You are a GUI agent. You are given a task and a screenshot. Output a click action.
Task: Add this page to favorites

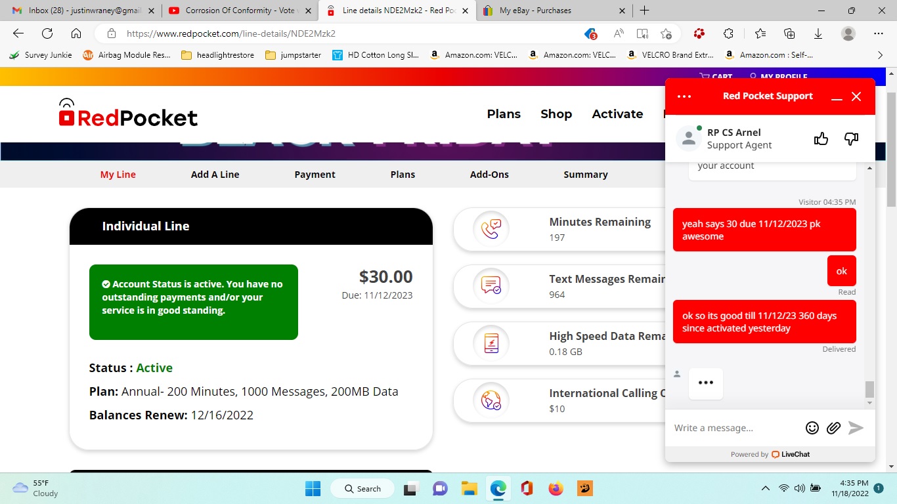point(666,33)
